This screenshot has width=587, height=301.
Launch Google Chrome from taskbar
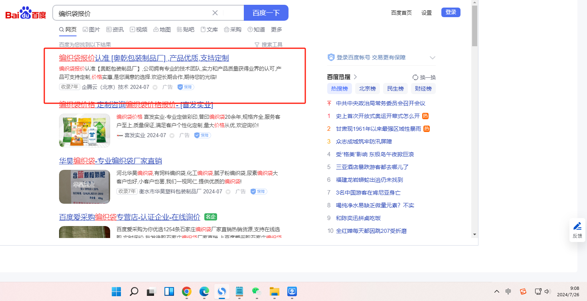(186, 291)
